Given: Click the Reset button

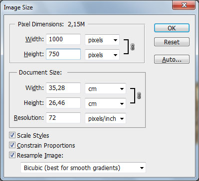Looking at the screenshot, I should (172, 42).
